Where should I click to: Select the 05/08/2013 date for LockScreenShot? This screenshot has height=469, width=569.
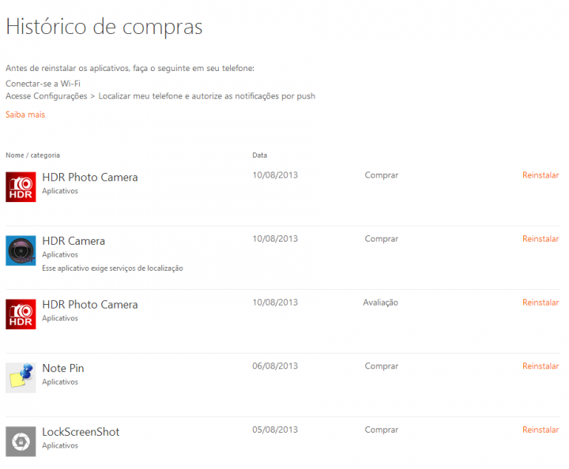pos(275,430)
